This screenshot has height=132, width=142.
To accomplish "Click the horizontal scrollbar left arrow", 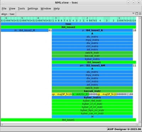I will pos(2,125).
